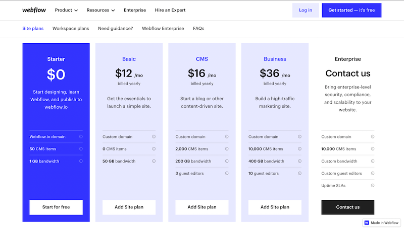This screenshot has width=404, height=230.
Task: Expand the Resources dropdown menu
Action: click(100, 10)
